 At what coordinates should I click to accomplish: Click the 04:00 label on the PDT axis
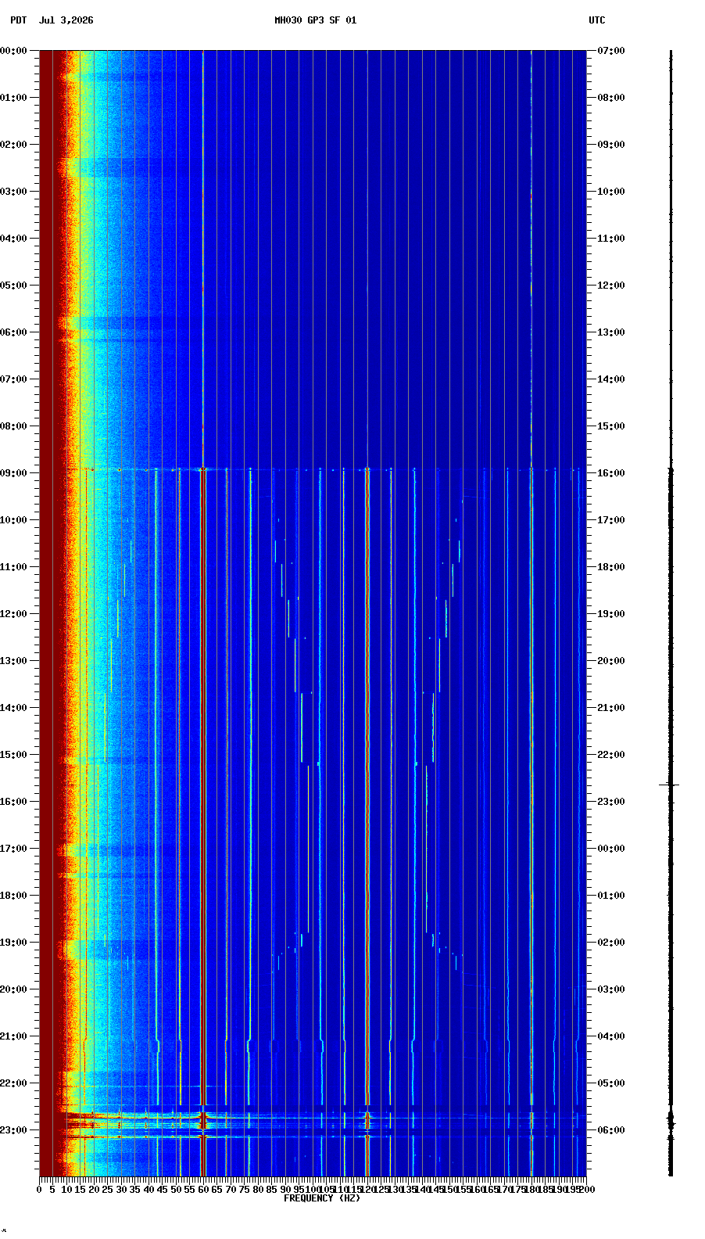click(x=13, y=239)
